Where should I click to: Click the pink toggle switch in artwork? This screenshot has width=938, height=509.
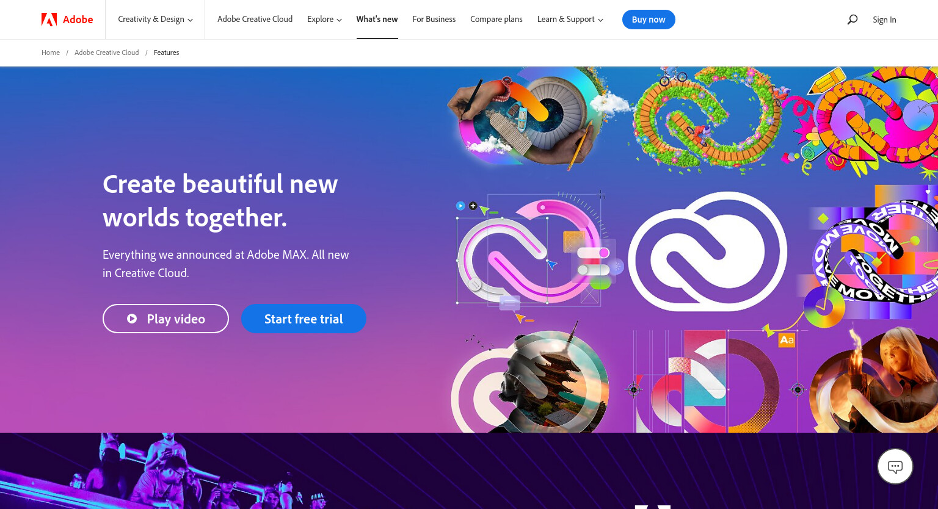tap(594, 253)
